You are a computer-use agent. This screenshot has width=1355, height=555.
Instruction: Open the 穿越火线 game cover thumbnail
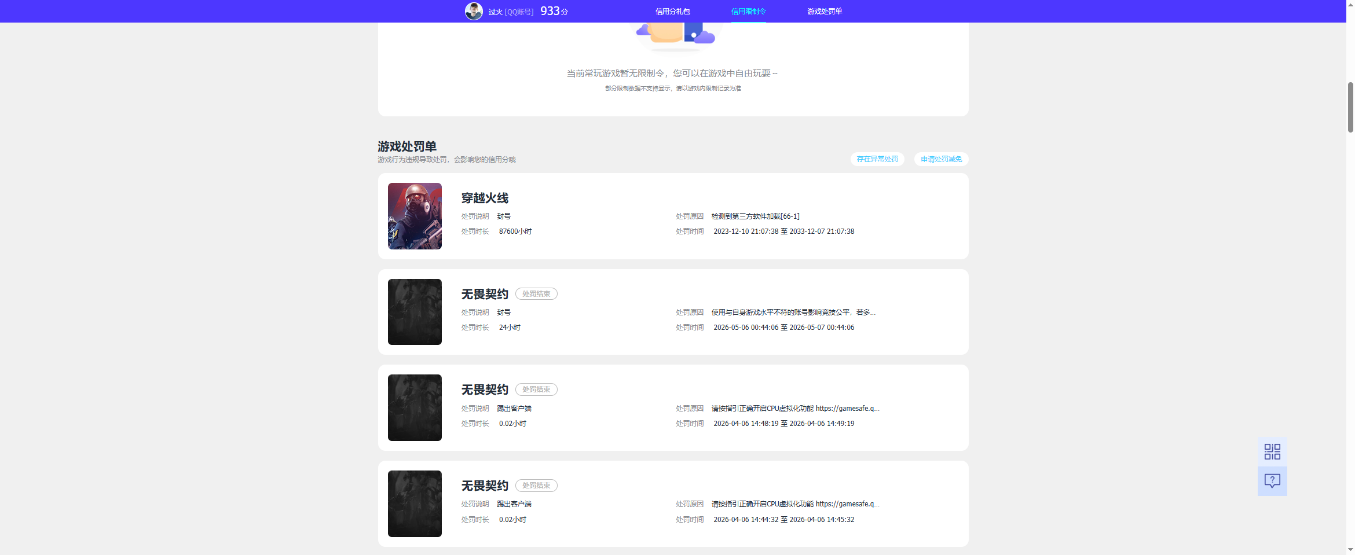[415, 216]
